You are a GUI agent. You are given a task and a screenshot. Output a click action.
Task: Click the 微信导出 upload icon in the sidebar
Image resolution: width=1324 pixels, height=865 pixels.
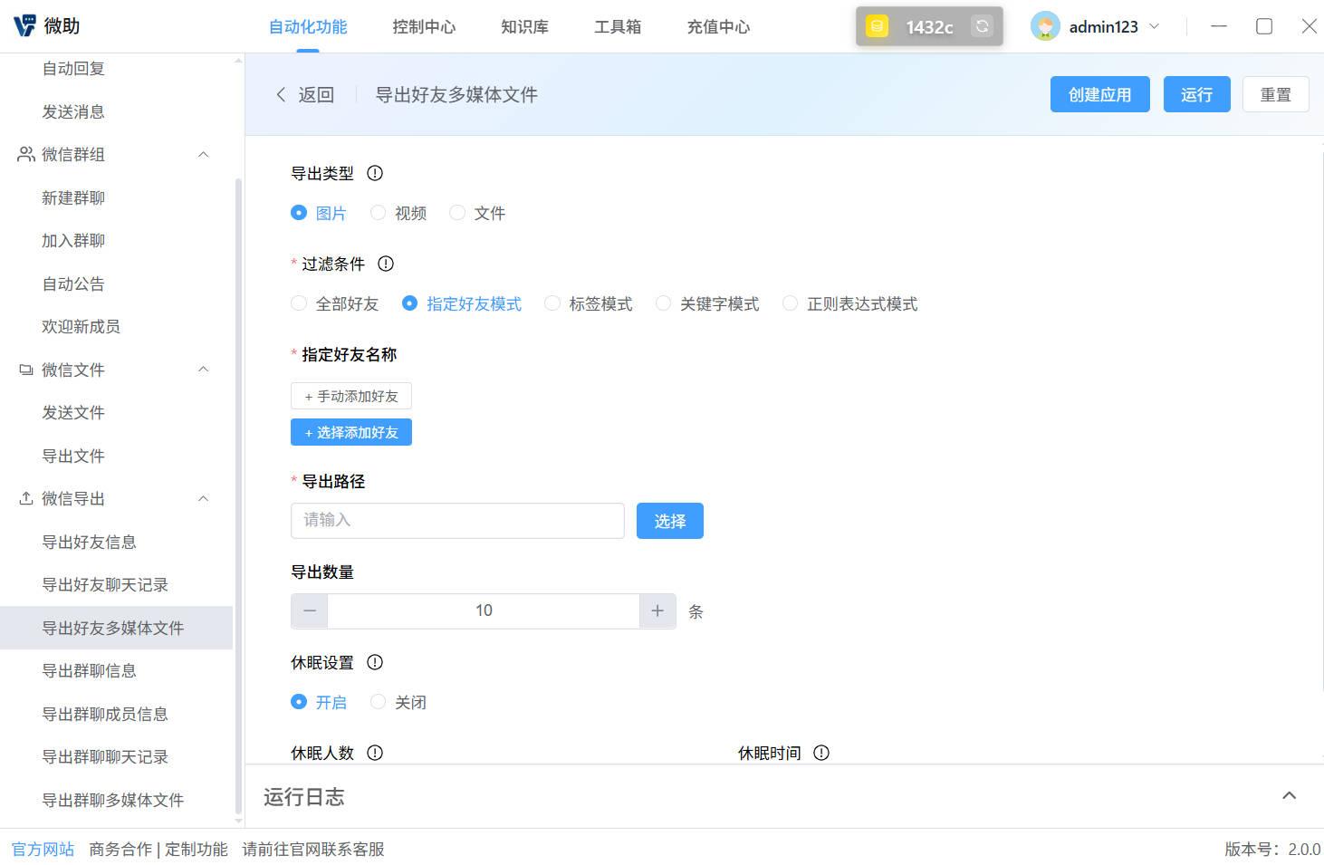pos(24,498)
